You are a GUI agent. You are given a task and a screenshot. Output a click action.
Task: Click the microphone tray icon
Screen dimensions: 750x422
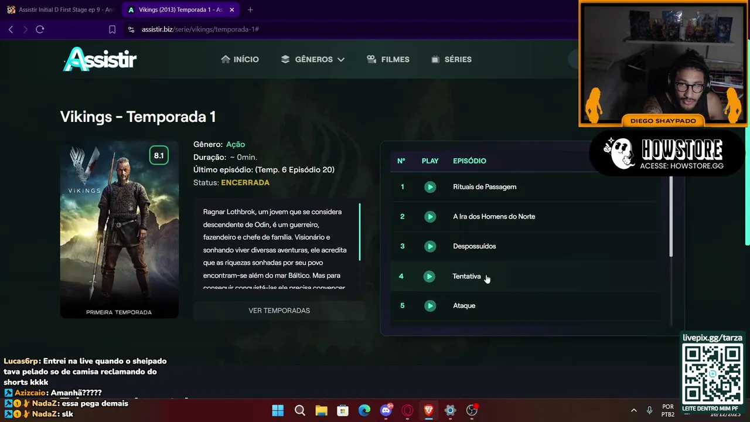click(649, 410)
